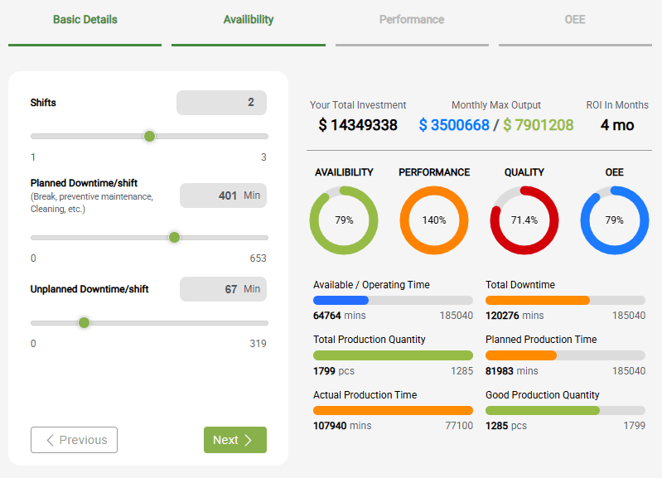Click the blue OEE donut gauge
Image resolution: width=662 pixels, height=478 pixels.
[x=615, y=220]
